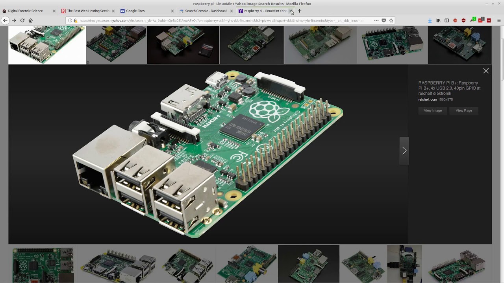Open sixth thumbnail in bottom image row
Image resolution: width=504 pixels, height=283 pixels.
point(363,264)
